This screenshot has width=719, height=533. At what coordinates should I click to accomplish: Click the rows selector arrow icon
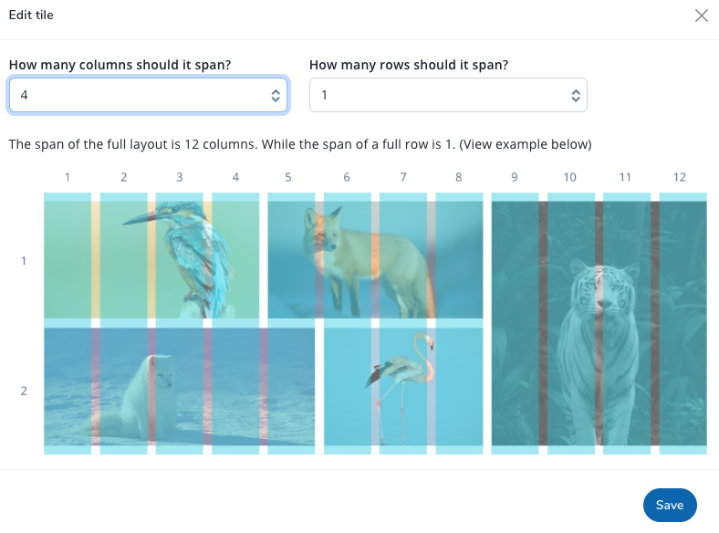click(575, 95)
